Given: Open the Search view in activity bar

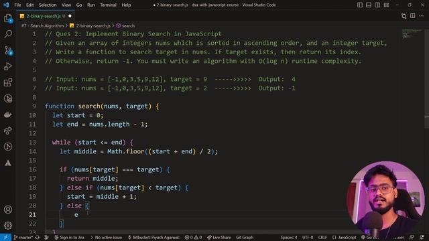Looking at the screenshot, I should coord(8,34).
